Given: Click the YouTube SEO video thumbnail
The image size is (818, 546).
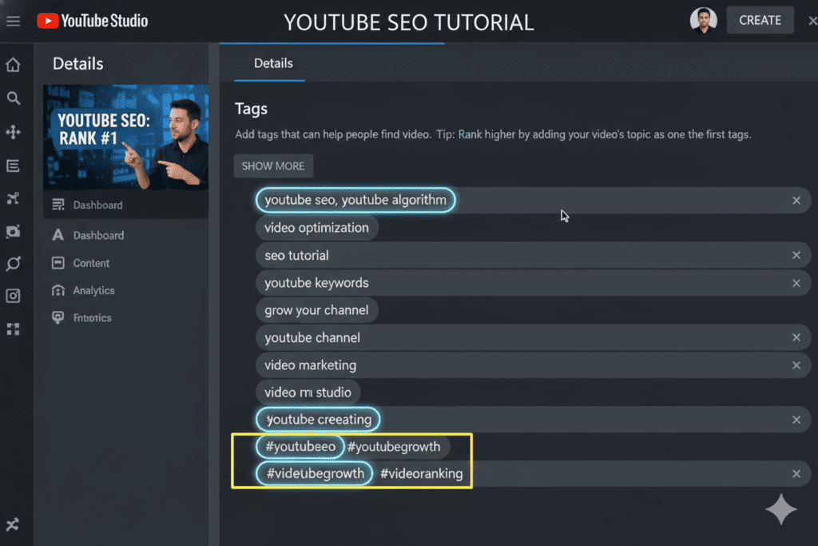Looking at the screenshot, I should [125, 137].
